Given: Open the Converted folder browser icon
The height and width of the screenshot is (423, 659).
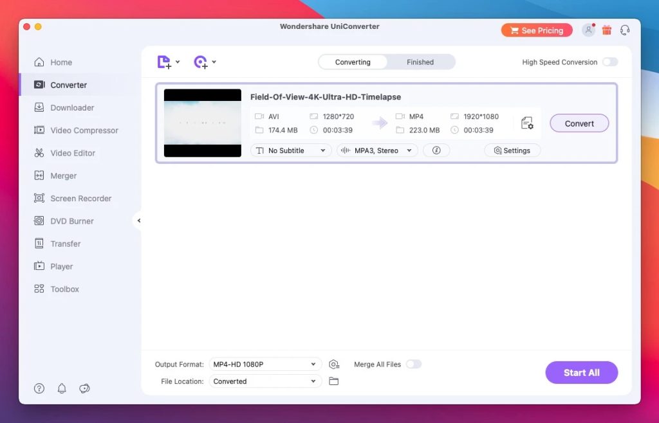Looking at the screenshot, I should tap(334, 381).
